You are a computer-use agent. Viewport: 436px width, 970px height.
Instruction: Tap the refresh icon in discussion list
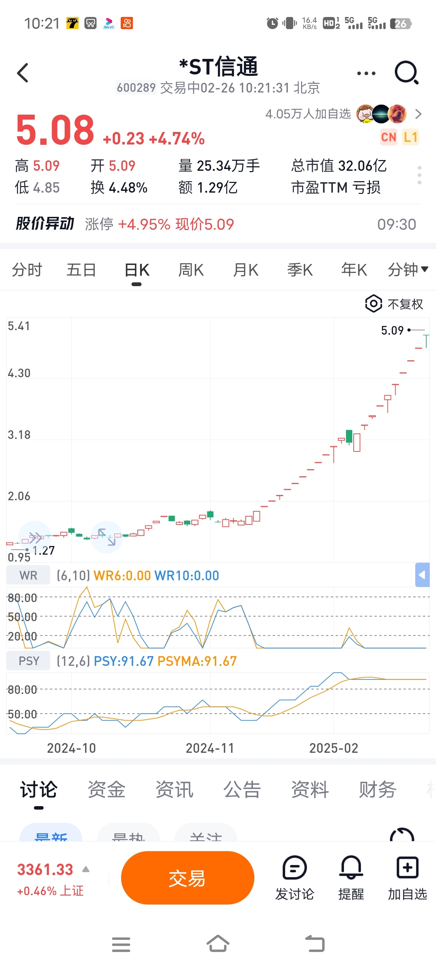402,835
